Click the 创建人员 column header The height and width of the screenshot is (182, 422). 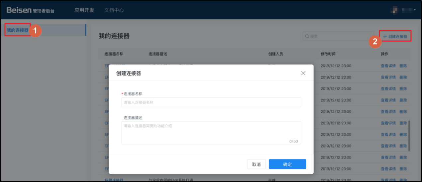coord(275,54)
